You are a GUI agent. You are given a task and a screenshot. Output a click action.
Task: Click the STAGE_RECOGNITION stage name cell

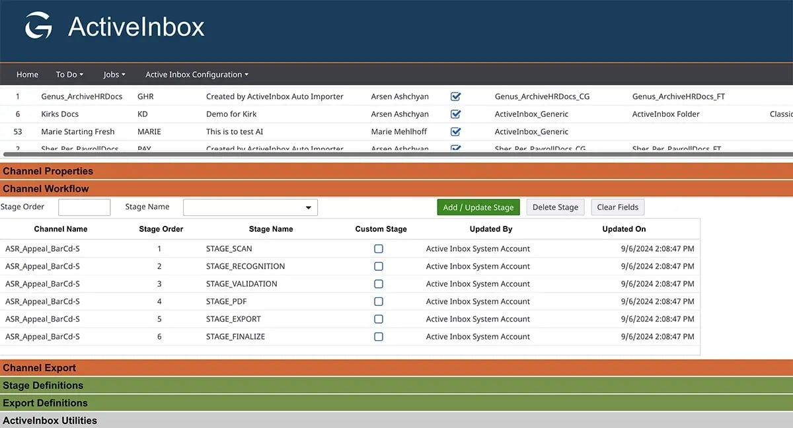point(246,266)
